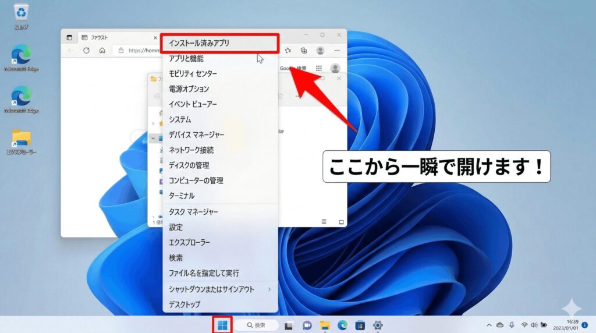Viewport: 596px width, 333px height.
Task: Select インストール済みアプリ from the menu
Action: 220,43
